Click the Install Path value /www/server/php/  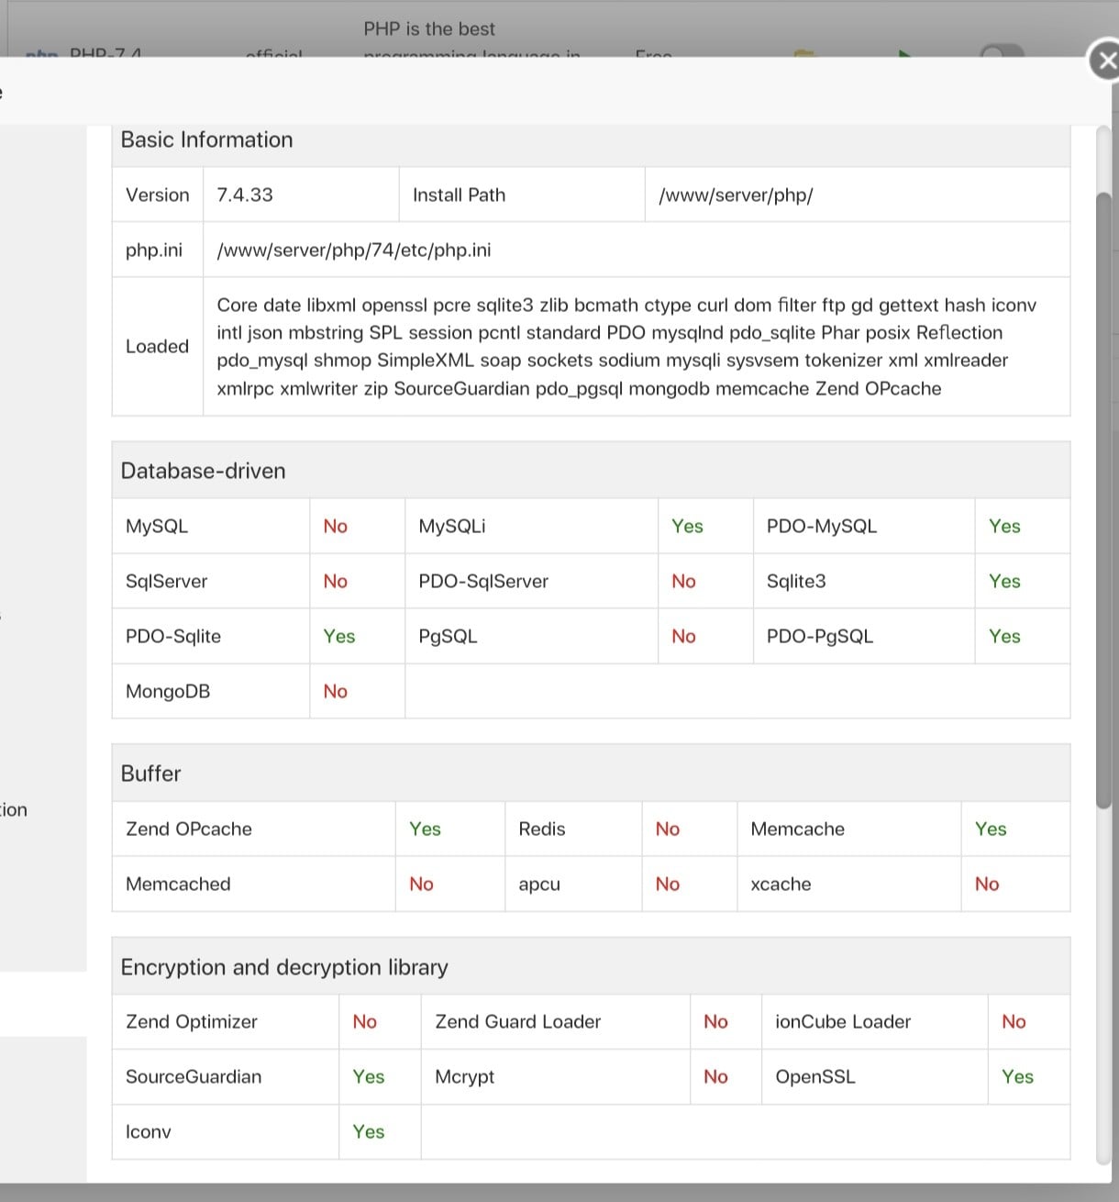[x=736, y=195]
